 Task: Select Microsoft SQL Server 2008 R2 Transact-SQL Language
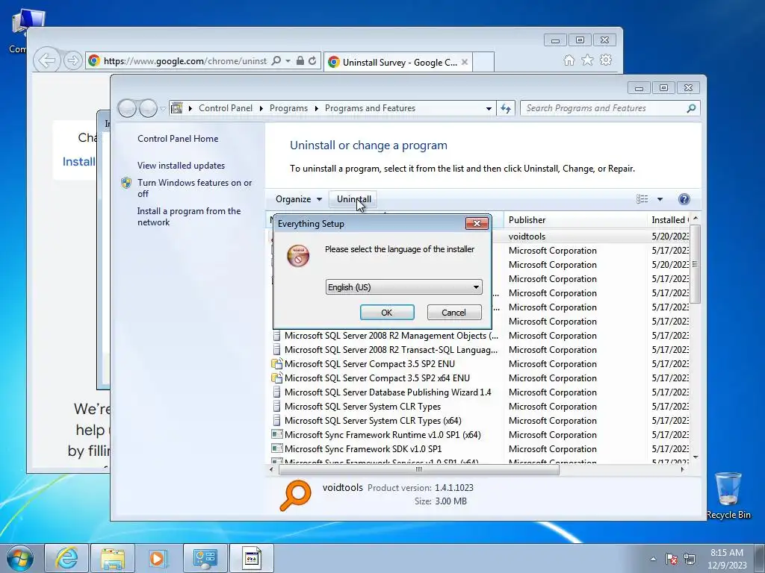pos(391,350)
